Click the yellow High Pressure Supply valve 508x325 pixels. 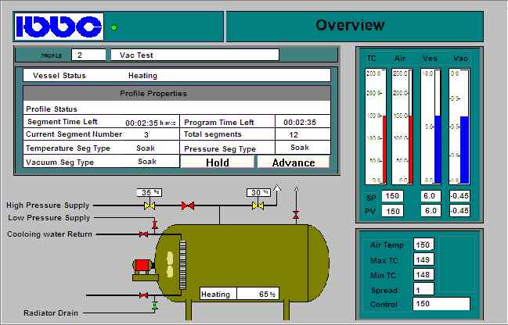(x=149, y=205)
